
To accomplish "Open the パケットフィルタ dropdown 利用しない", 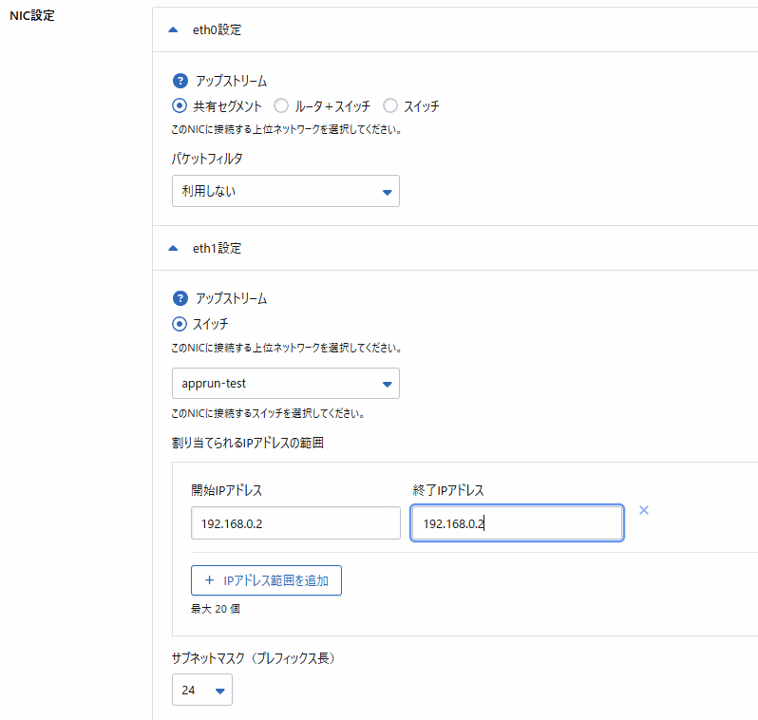I will click(286, 191).
